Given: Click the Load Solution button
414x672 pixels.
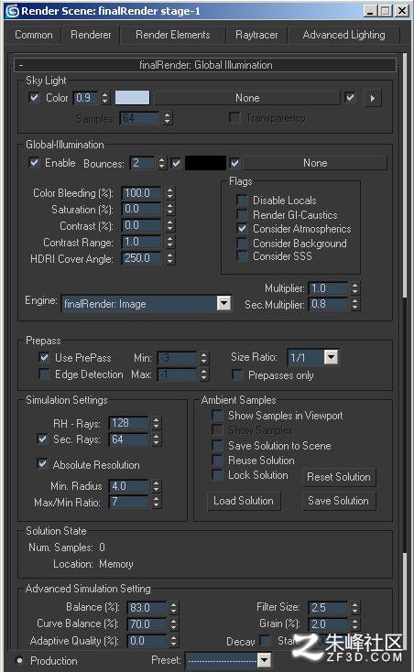Looking at the screenshot, I should [244, 501].
